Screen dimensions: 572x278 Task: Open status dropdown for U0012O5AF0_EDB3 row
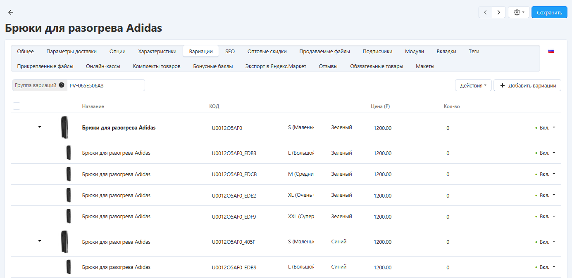[x=546, y=153]
